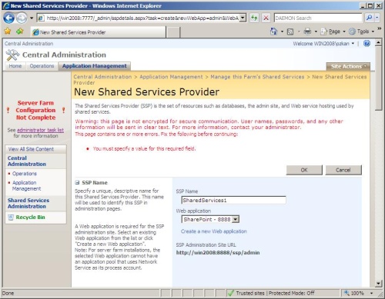The image size is (385, 299).
Task: Collapse the SSP Name section
Action: (x=77, y=182)
